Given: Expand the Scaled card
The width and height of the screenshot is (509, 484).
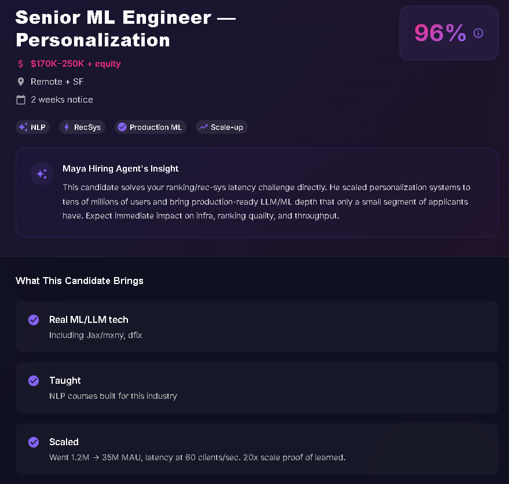Looking at the screenshot, I should [257, 449].
